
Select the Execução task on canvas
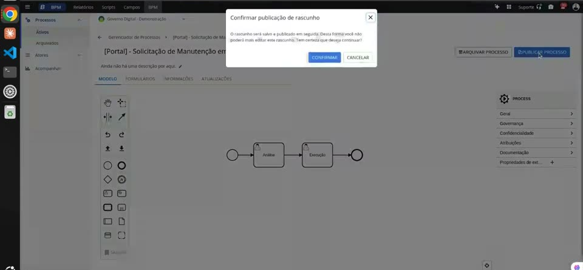pos(317,155)
